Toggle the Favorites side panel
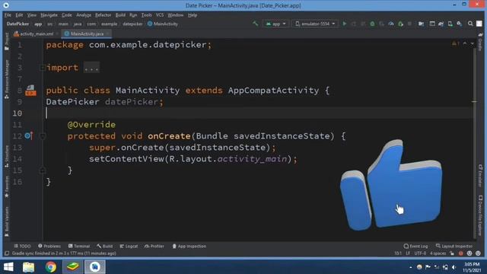Image resolution: width=487 pixels, height=274 pixels. (x=7, y=186)
